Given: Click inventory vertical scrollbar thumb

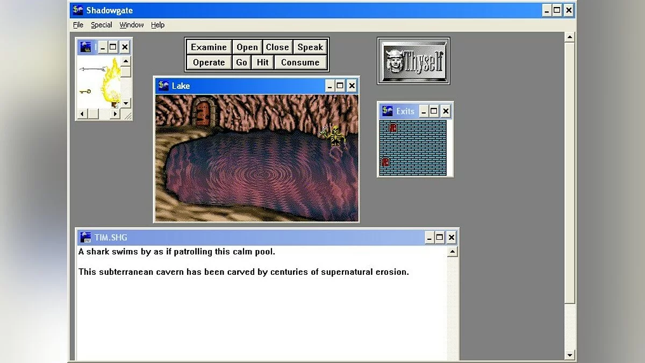Looking at the screenshot, I should (126, 72).
